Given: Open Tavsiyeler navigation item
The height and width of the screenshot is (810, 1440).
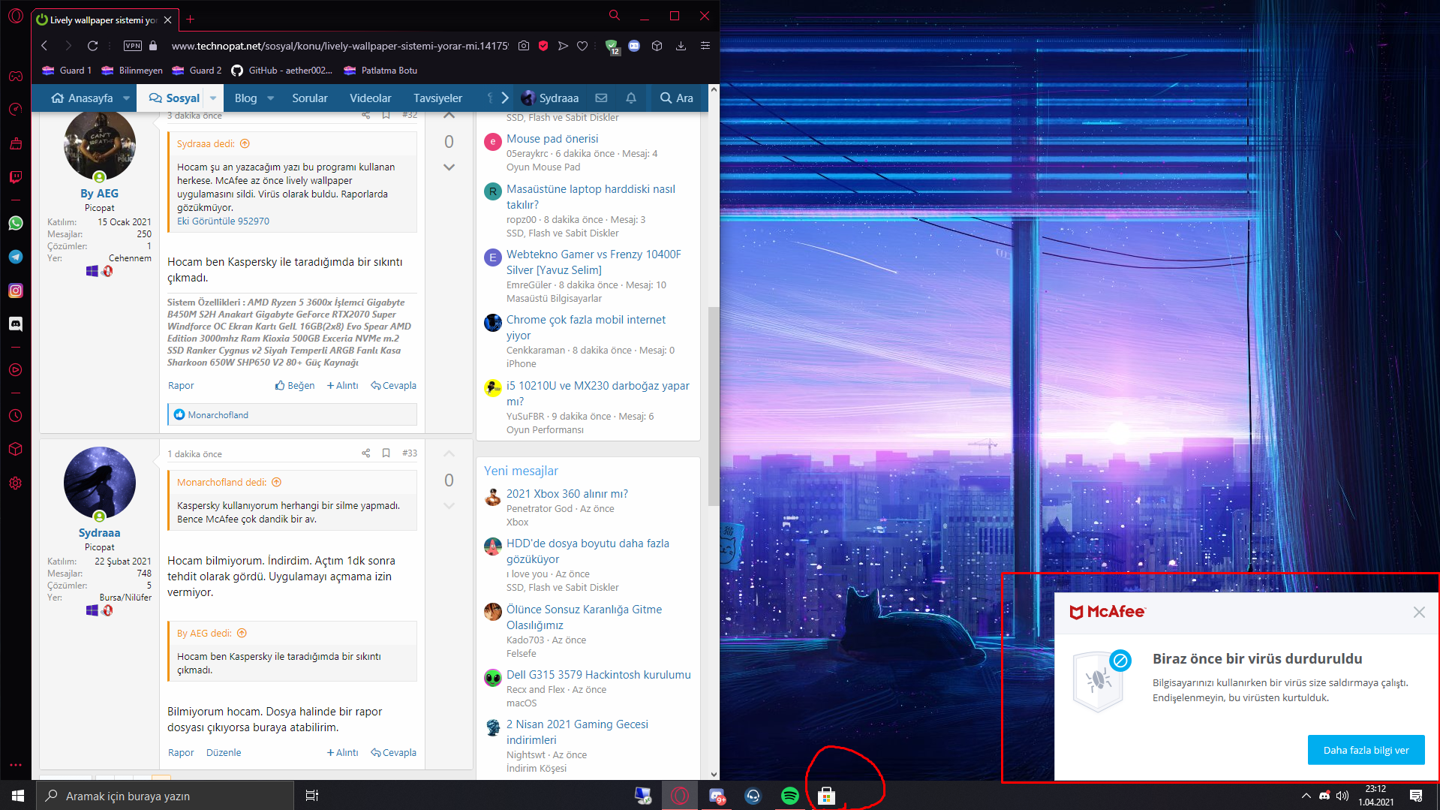Looking at the screenshot, I should [x=437, y=98].
